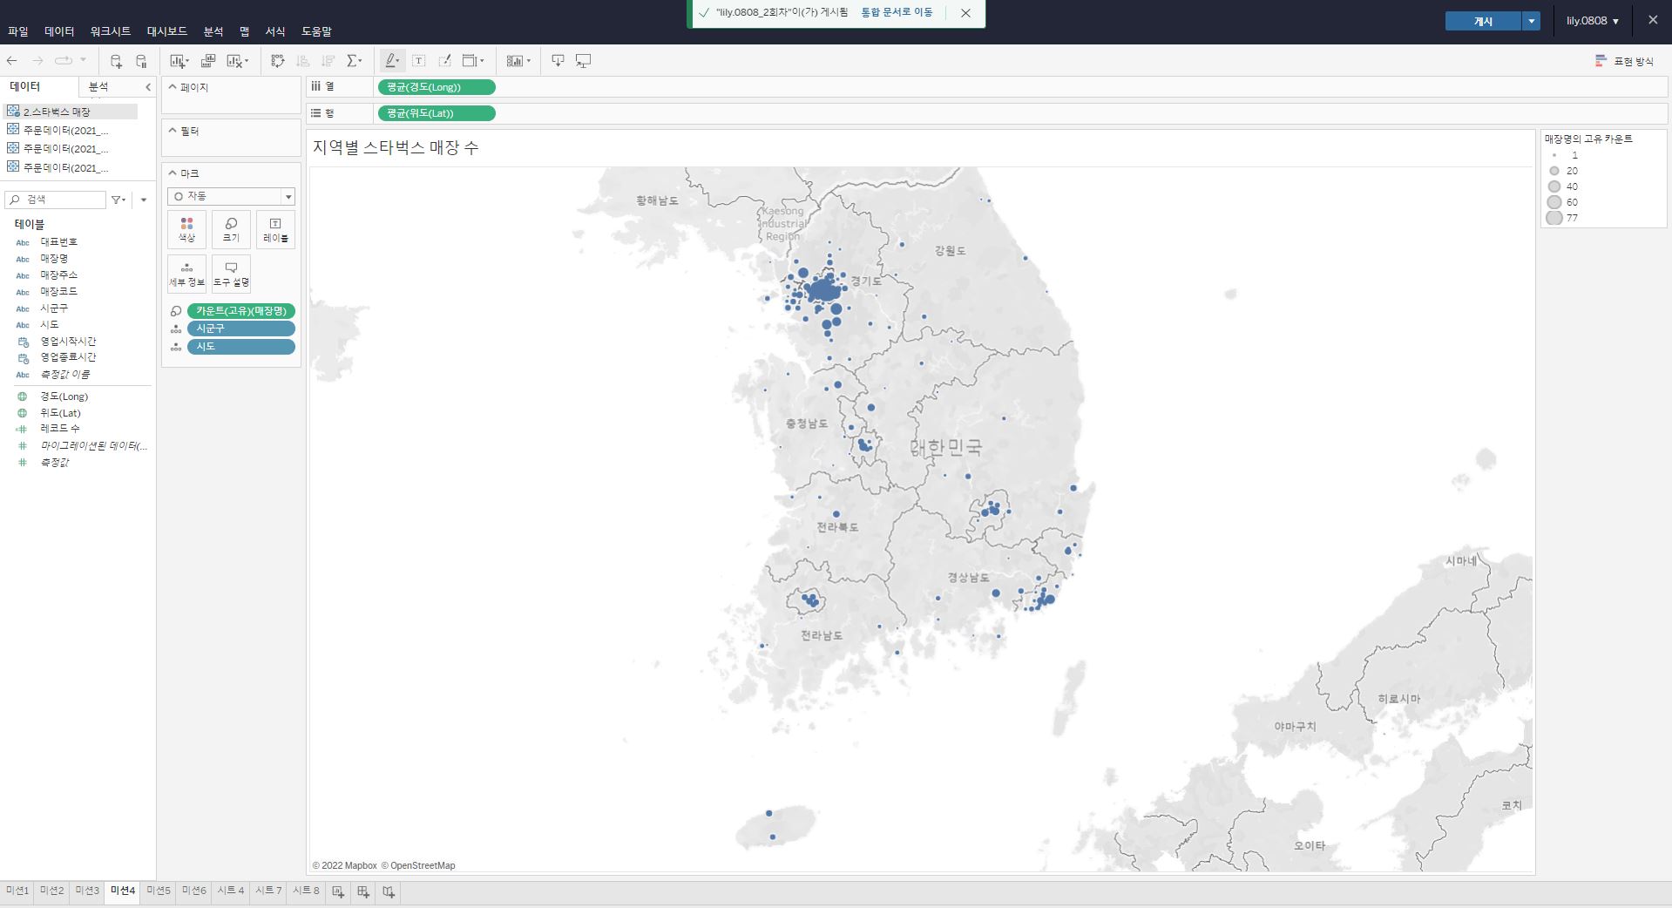Screen dimensions: 1672x908
Task: Click the Label card in Marks
Action: (x=275, y=229)
